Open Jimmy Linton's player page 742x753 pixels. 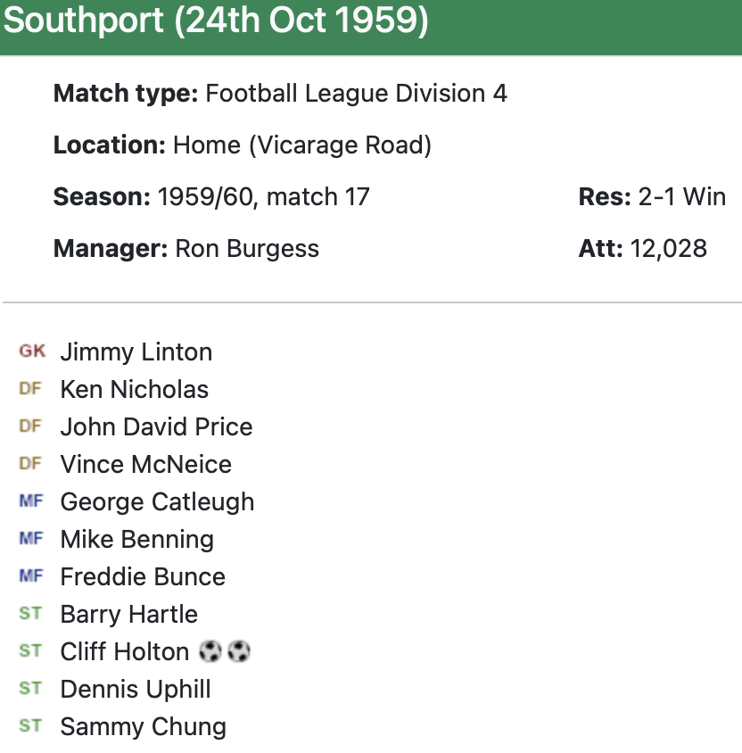coord(136,352)
